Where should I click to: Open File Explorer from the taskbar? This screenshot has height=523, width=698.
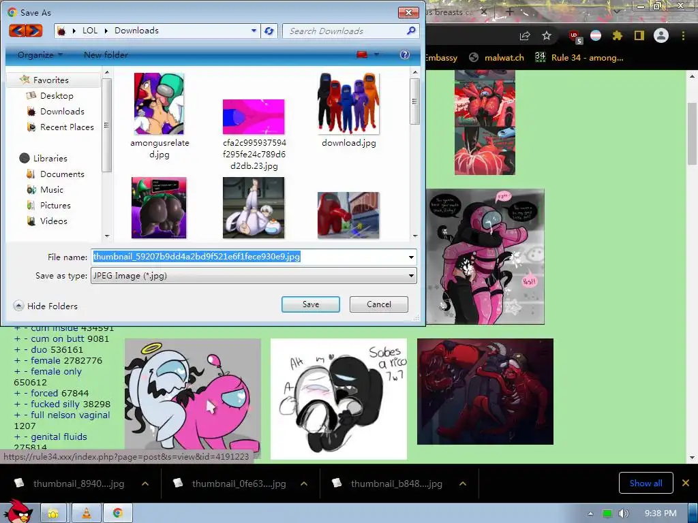(53, 513)
